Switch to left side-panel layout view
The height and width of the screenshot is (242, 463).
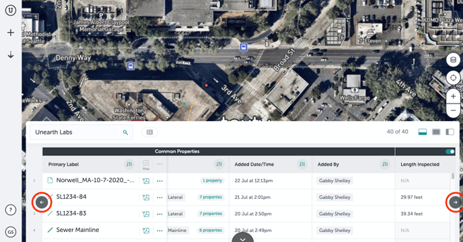[450, 132]
